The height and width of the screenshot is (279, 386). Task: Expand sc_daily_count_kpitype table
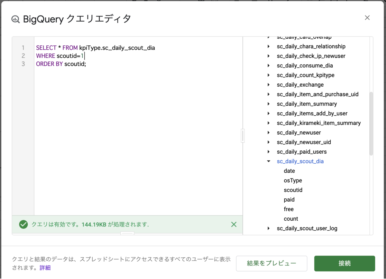coord(269,75)
